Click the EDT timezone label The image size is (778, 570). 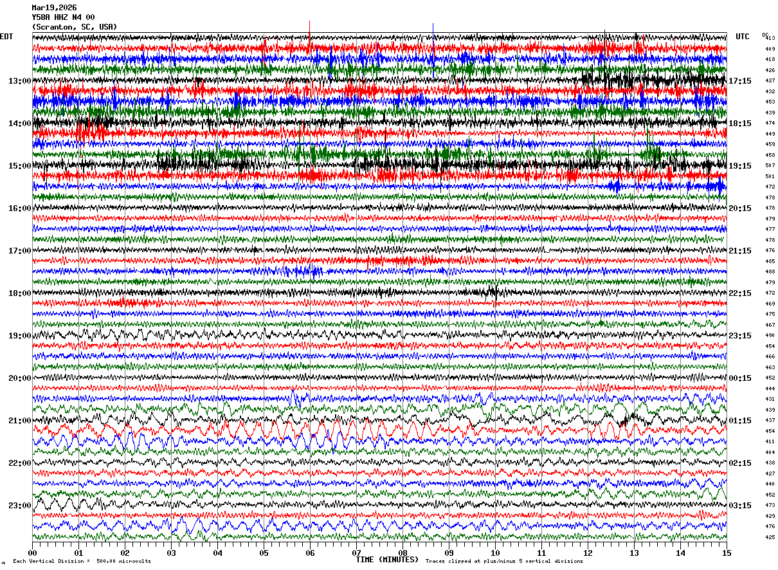pyautogui.click(x=6, y=37)
